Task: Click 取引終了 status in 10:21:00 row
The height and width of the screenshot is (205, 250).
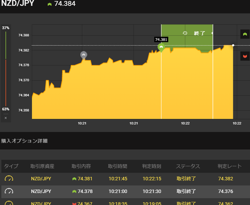Action: (x=186, y=191)
